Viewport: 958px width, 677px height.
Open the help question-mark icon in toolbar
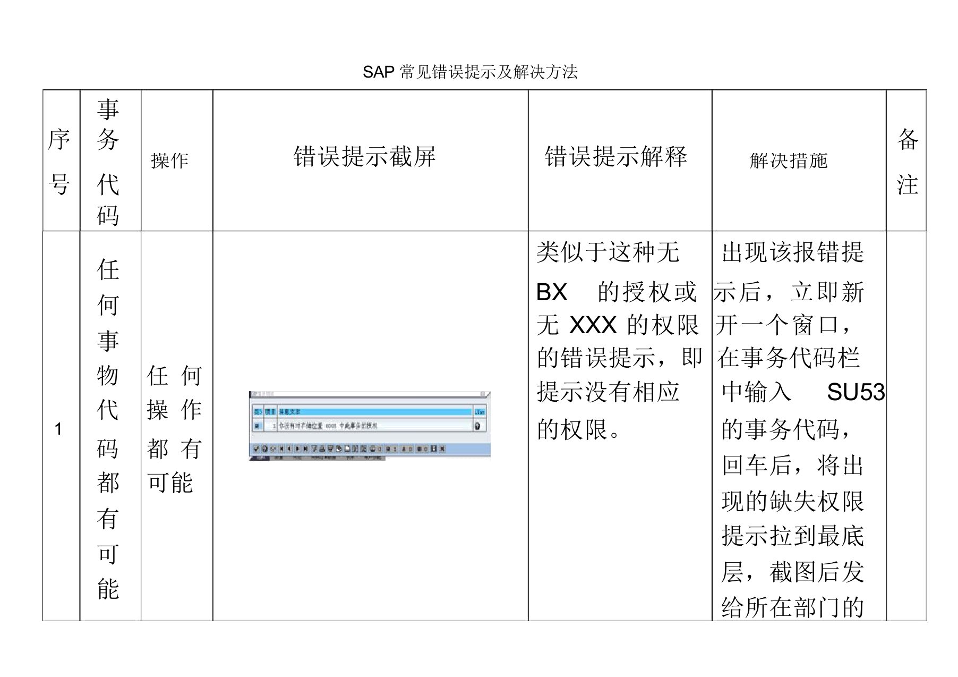click(x=265, y=448)
